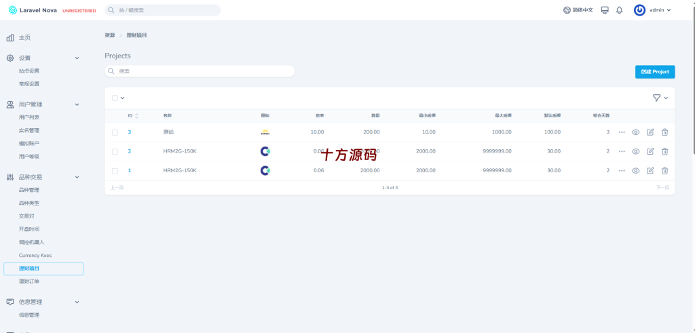
Task: Open 理财订单 in sidebar
Action: [x=29, y=281]
